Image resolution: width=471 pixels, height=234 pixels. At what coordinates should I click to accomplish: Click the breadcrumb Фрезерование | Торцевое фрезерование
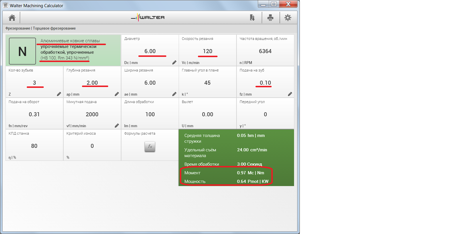[x=41, y=28]
